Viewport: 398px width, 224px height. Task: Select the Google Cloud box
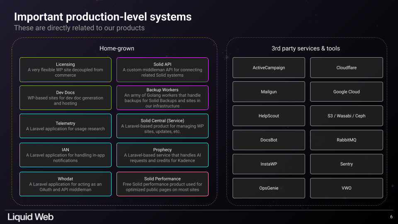[x=347, y=92]
